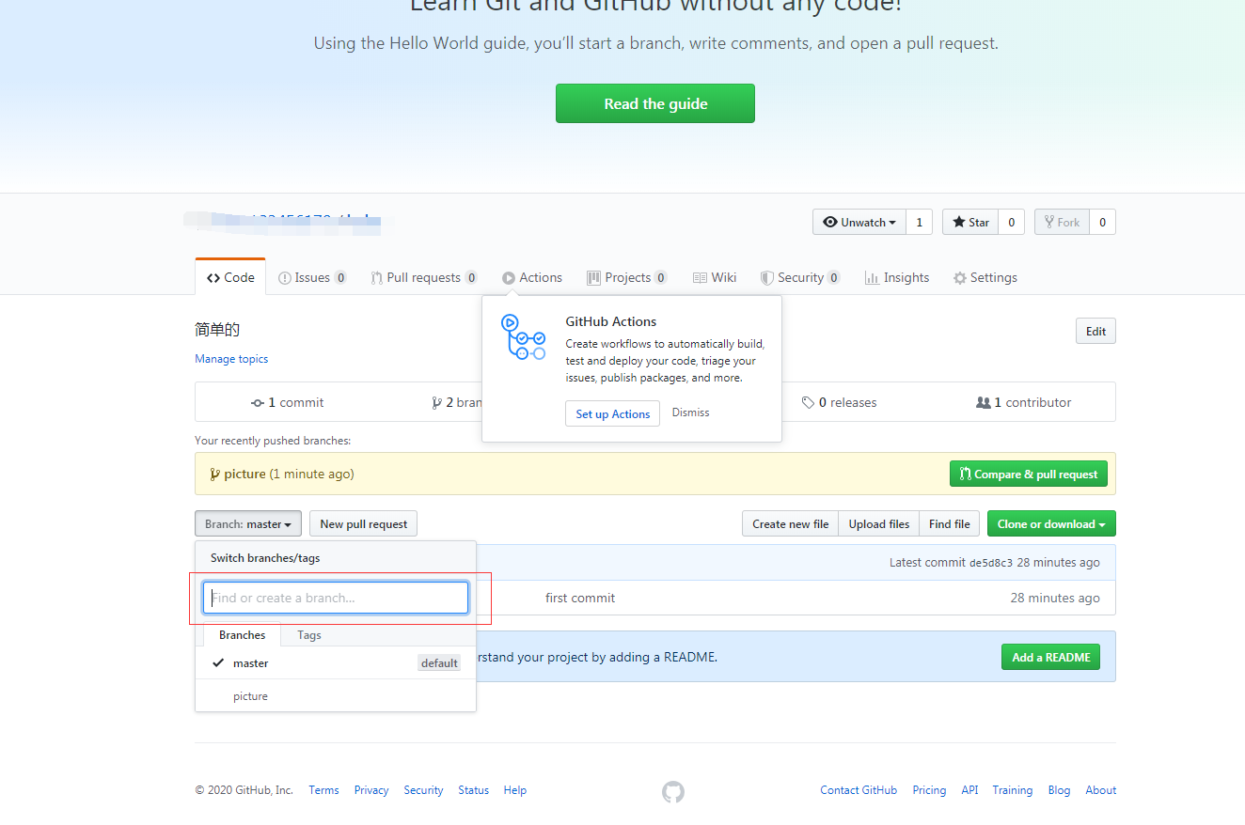Open the Status footer link
The image size is (1245, 825).
point(474,790)
